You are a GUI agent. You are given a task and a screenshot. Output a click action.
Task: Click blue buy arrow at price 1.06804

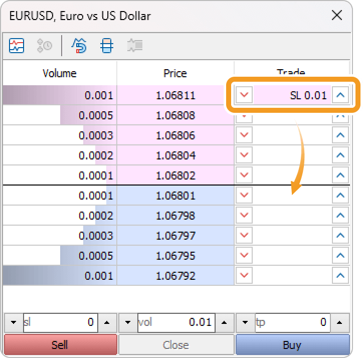(x=340, y=155)
